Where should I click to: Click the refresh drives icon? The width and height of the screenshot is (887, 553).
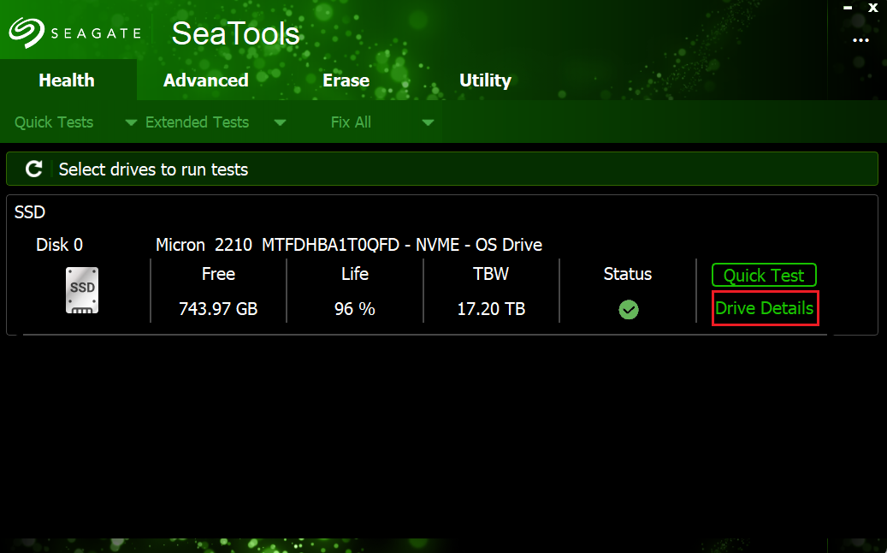34,169
